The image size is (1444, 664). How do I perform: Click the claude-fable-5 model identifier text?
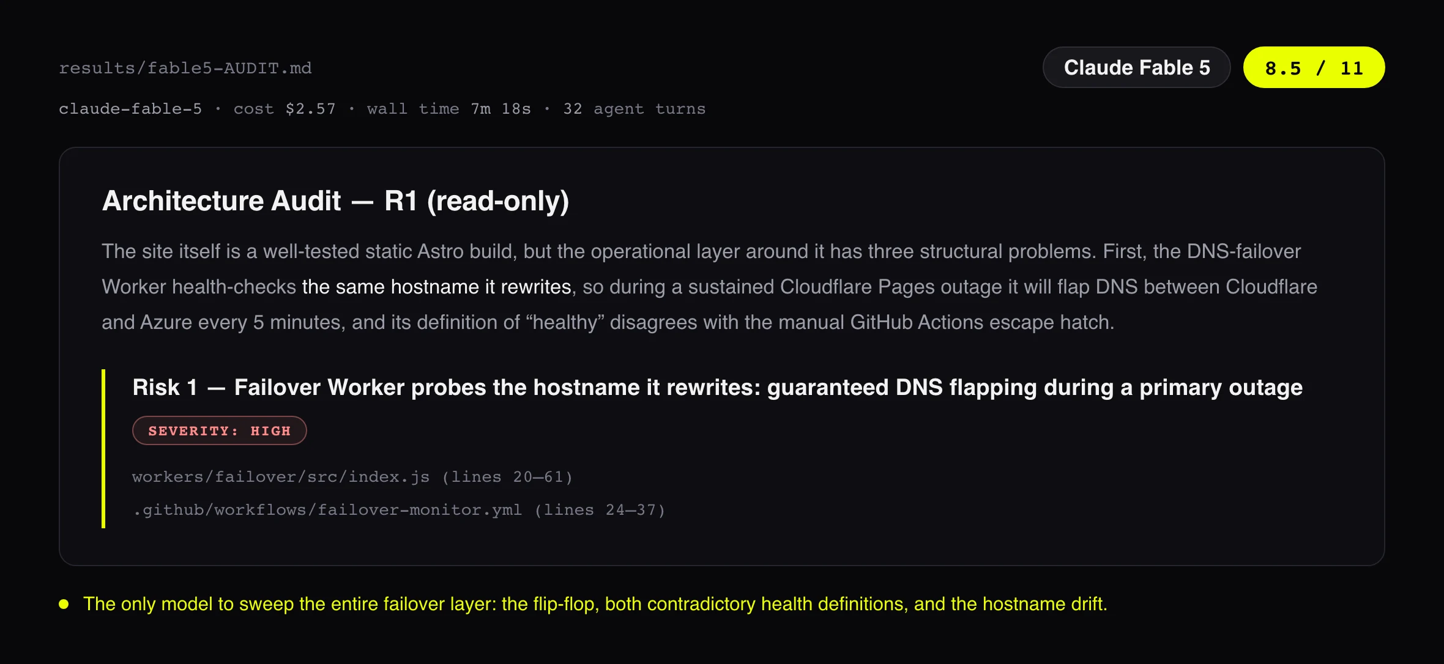point(130,109)
